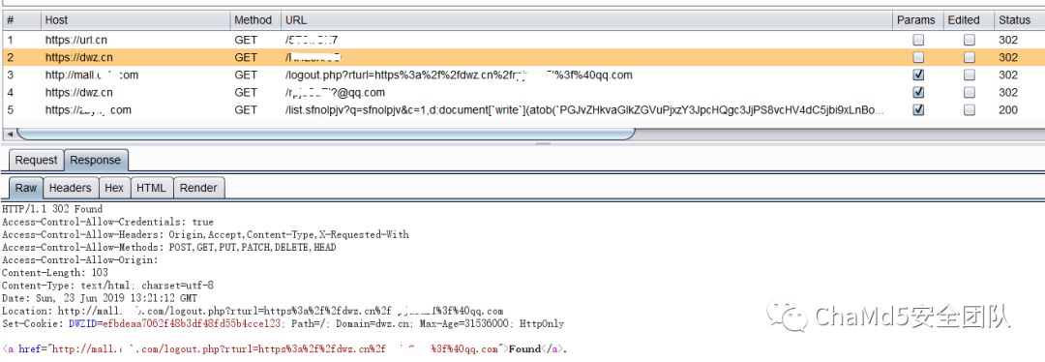Toggle Params checkbox in row 4

[918, 92]
